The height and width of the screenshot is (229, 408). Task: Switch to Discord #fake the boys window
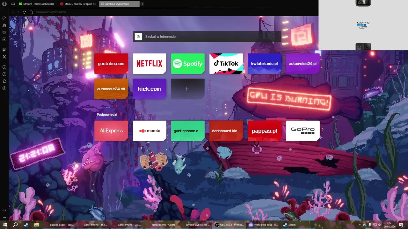click(x=264, y=225)
